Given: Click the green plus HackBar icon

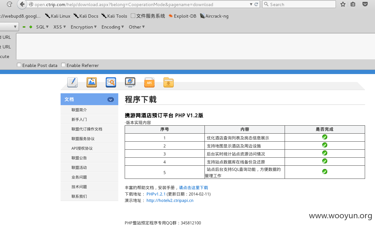Looking at the screenshot, I should pyautogui.click(x=31, y=27).
